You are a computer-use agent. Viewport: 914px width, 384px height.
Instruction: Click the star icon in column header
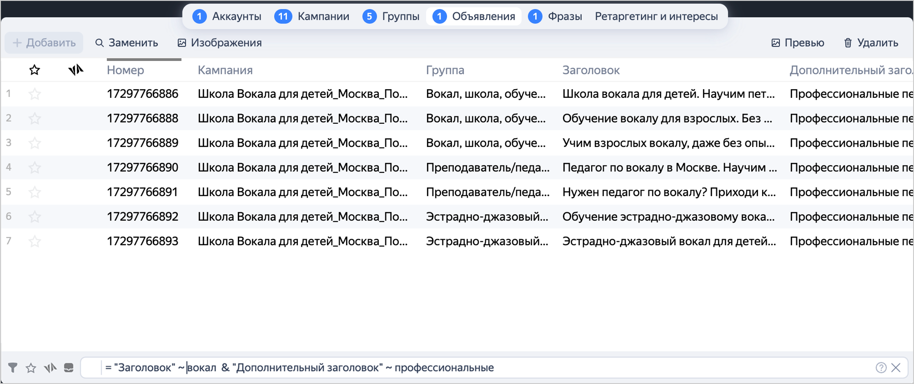pyautogui.click(x=35, y=70)
